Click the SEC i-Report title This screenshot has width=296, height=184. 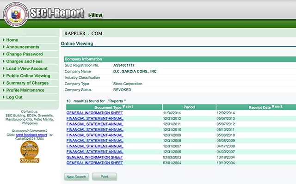(x=57, y=13)
